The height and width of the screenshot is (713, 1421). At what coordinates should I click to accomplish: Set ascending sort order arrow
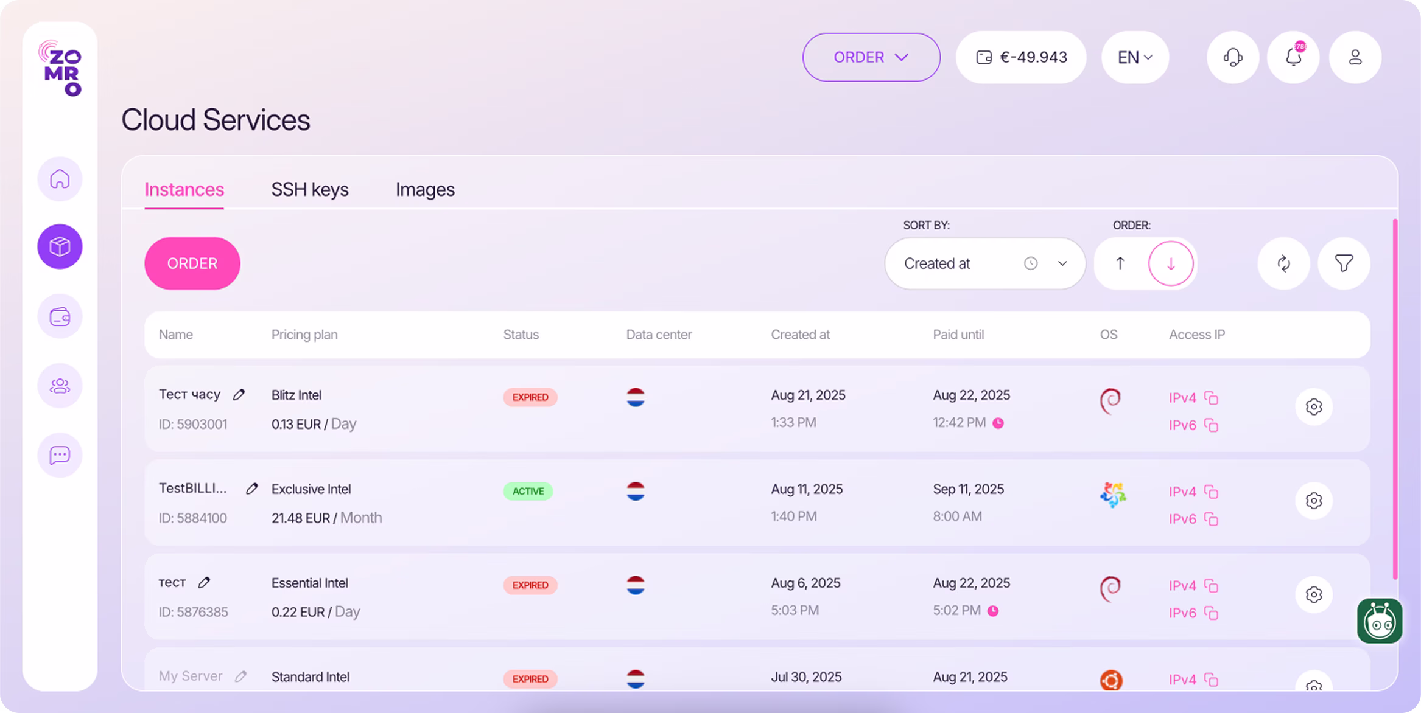[1120, 263]
